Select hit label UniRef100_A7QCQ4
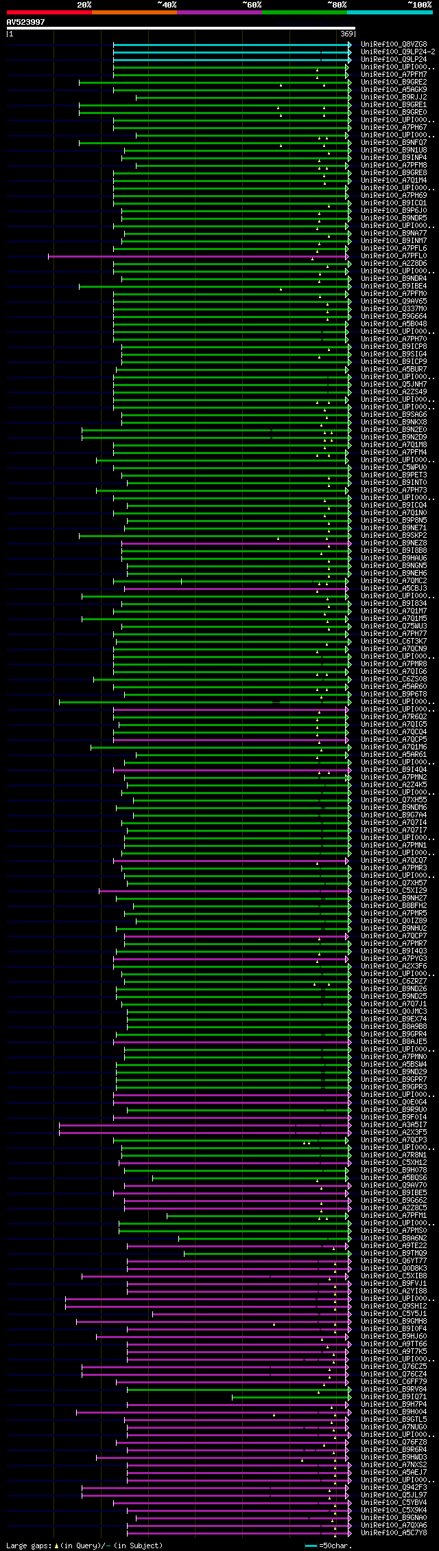This screenshot has width=439, height=1551. pos(394,732)
